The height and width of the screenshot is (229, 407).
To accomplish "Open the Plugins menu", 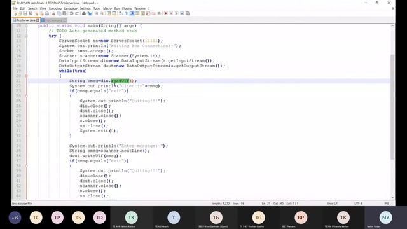I will 127,8.
